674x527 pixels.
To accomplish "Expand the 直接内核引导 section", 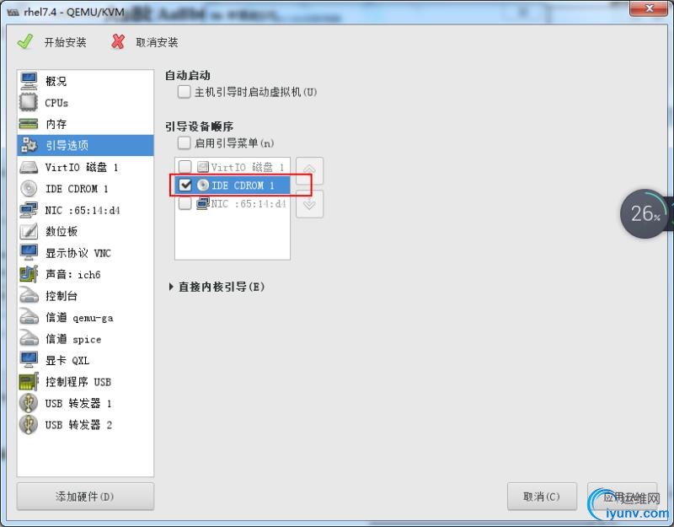I will tap(217, 287).
